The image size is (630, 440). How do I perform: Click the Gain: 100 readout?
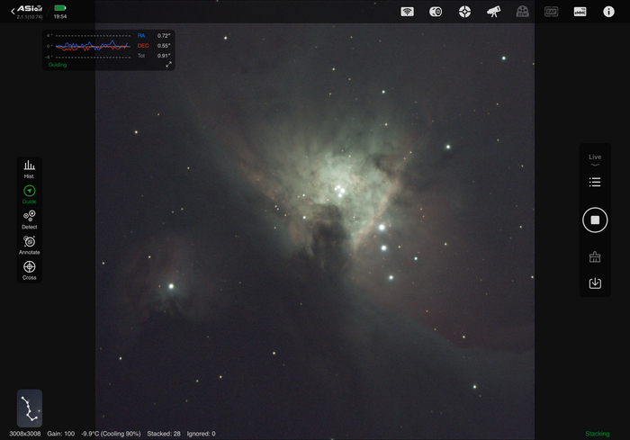[x=60, y=434]
